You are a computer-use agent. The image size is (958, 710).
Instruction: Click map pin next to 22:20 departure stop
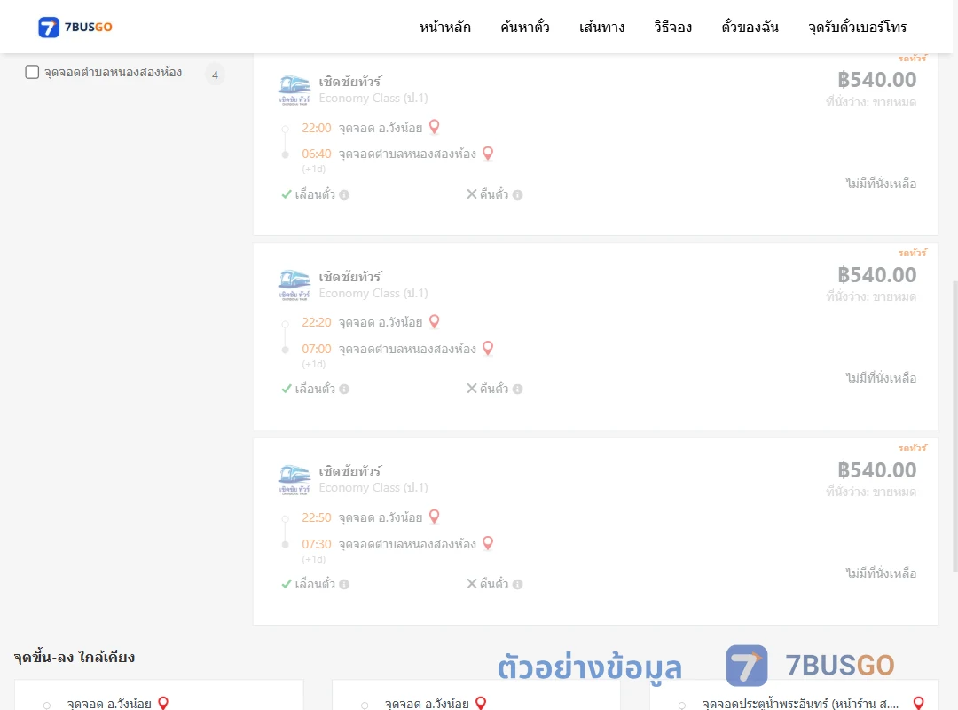click(x=435, y=321)
